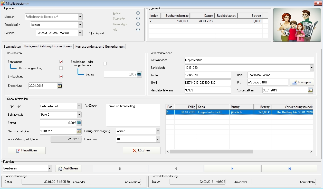The width and height of the screenshot is (323, 189).
Task: Jump to last member record
Action: 289,169
